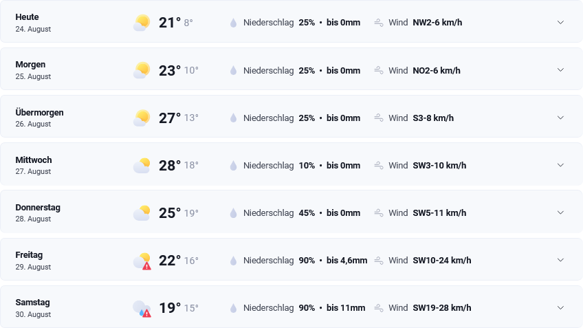Click Samstag's rain icon with warning triangle
The width and height of the screenshot is (583, 328).
coord(142,308)
